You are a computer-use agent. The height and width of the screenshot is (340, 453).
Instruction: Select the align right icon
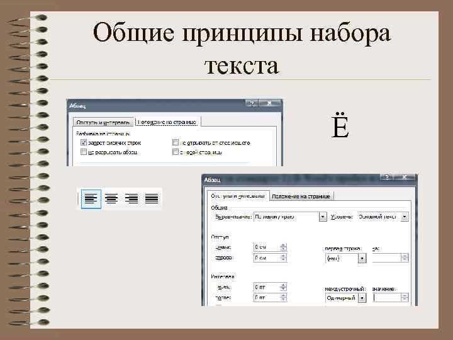point(131,199)
